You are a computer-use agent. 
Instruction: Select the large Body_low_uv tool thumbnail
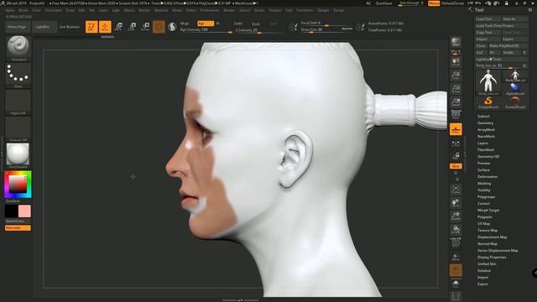coord(488,82)
